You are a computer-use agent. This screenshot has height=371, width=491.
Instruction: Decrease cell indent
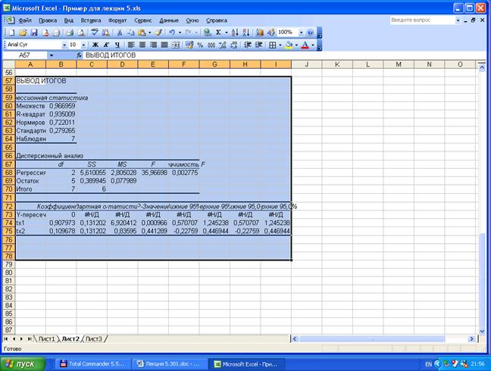coord(247,45)
